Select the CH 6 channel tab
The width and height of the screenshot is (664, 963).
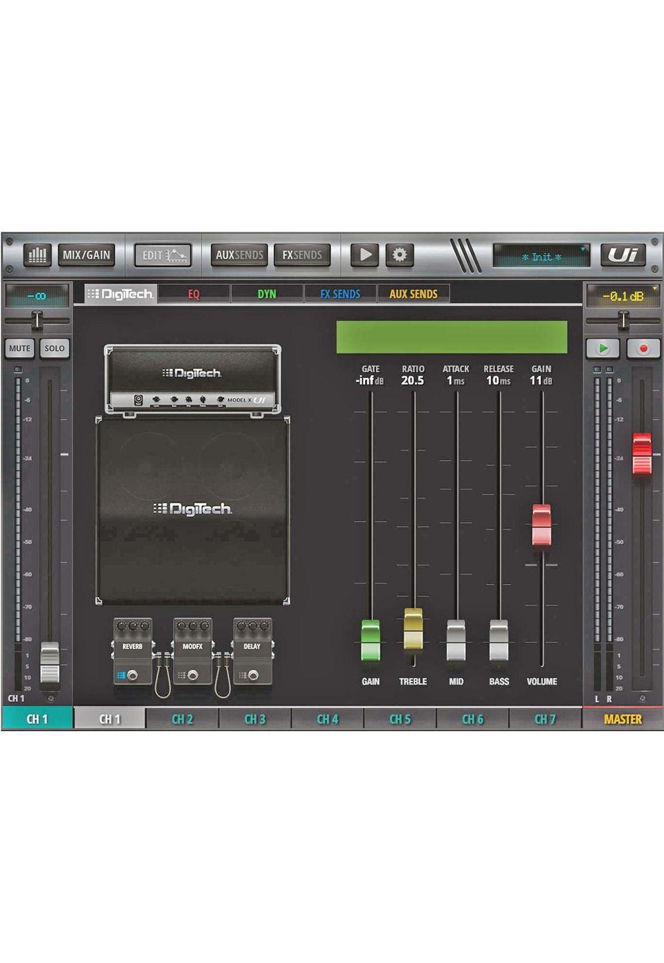tap(473, 719)
